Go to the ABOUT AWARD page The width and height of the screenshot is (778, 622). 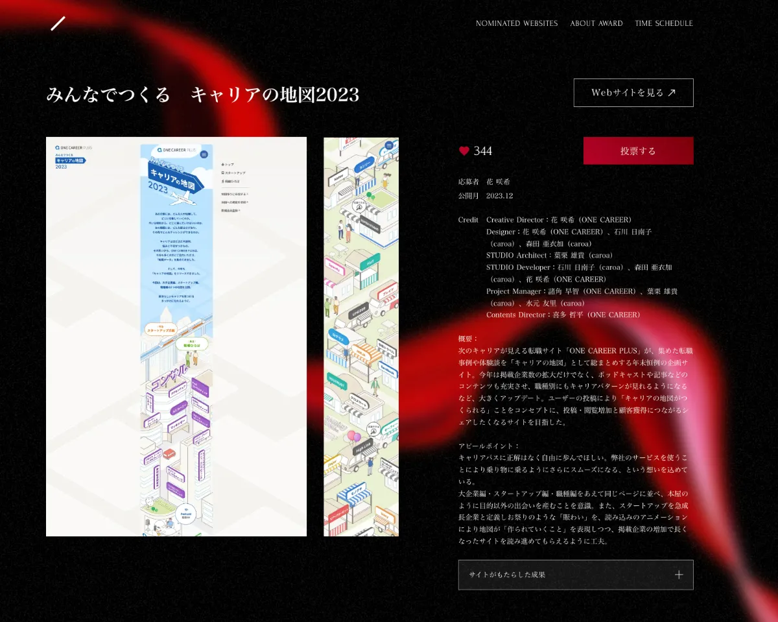point(596,23)
